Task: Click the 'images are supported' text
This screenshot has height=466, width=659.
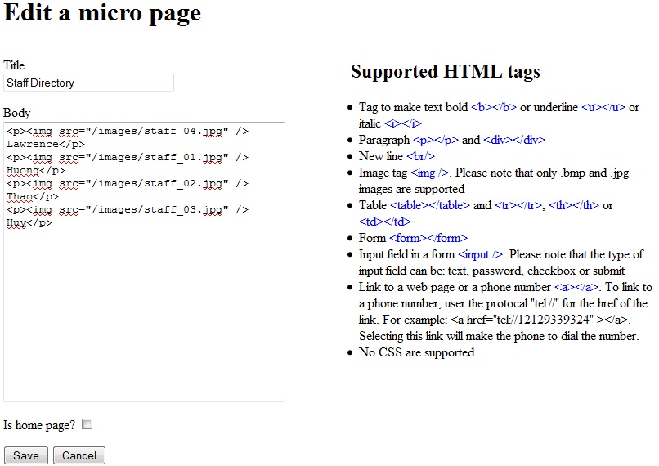Action: pos(411,189)
